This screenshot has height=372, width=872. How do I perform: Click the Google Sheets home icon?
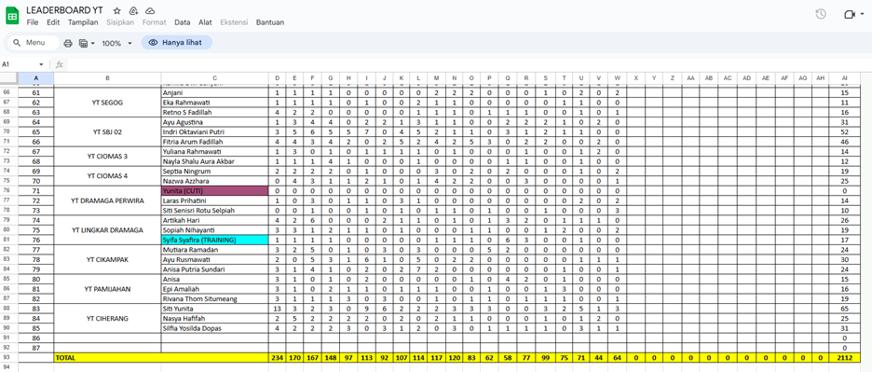tap(12, 16)
